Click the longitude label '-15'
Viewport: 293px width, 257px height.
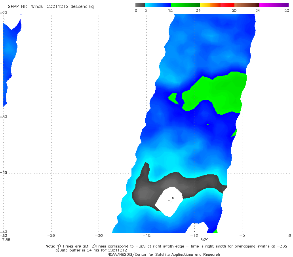[146, 236]
